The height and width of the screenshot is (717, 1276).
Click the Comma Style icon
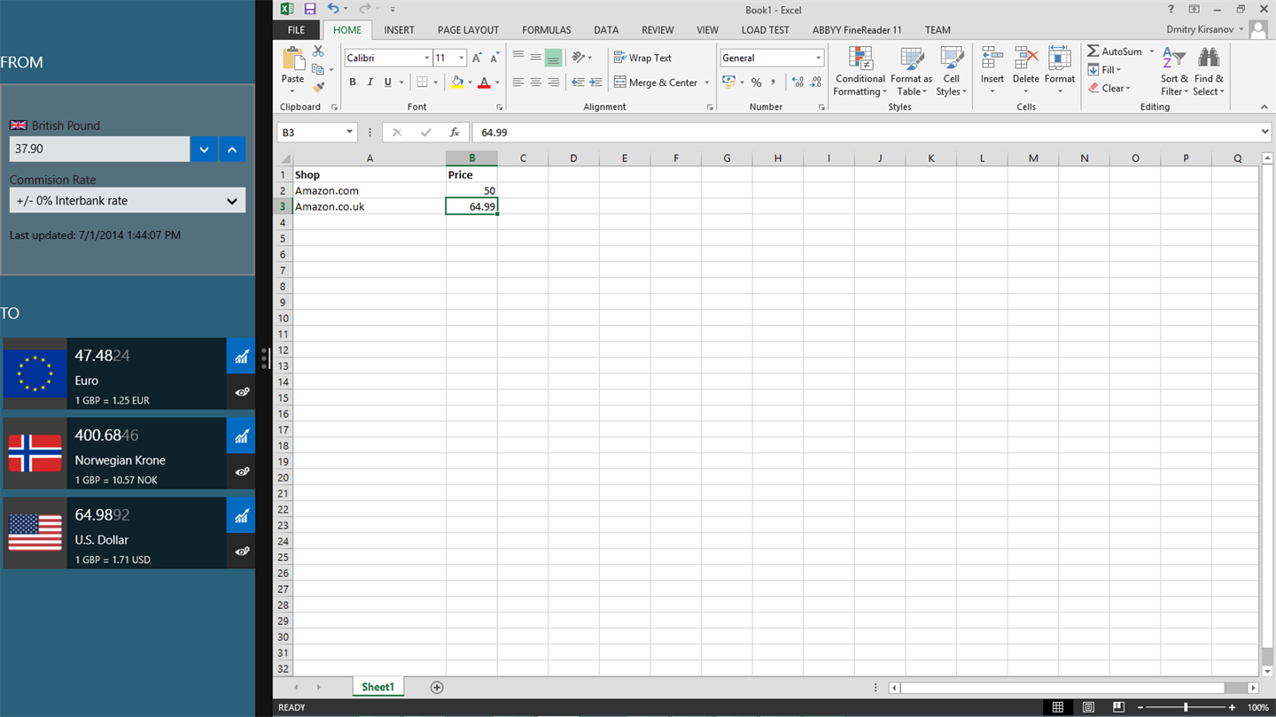click(773, 82)
